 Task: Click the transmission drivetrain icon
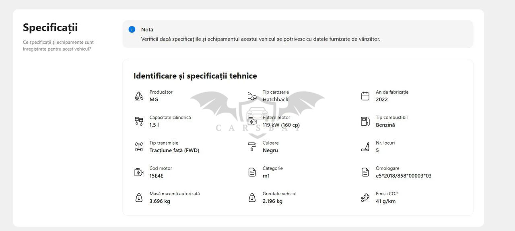139,147
